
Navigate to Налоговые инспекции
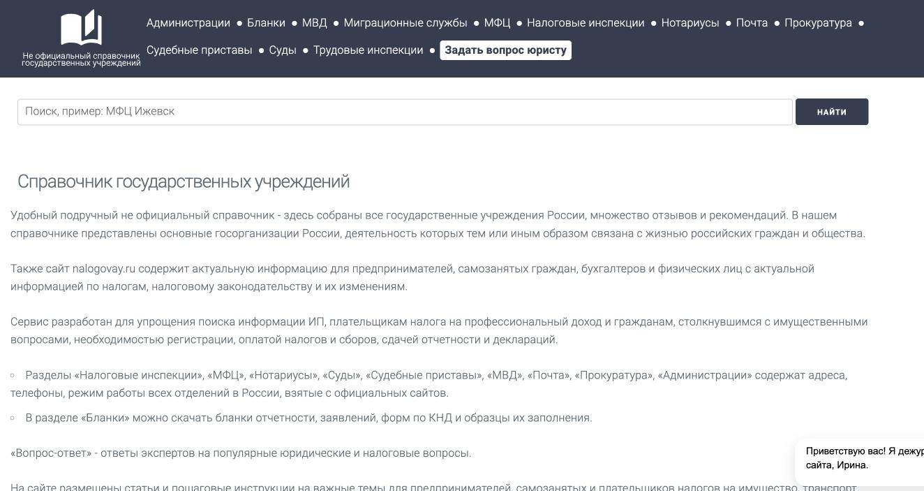[x=586, y=23]
